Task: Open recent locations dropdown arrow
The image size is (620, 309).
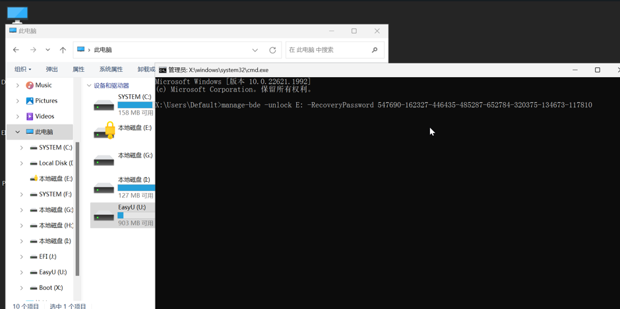Action: point(47,50)
